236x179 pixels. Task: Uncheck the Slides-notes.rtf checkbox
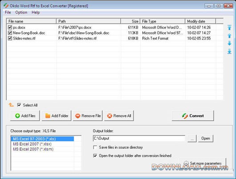pos(10,38)
